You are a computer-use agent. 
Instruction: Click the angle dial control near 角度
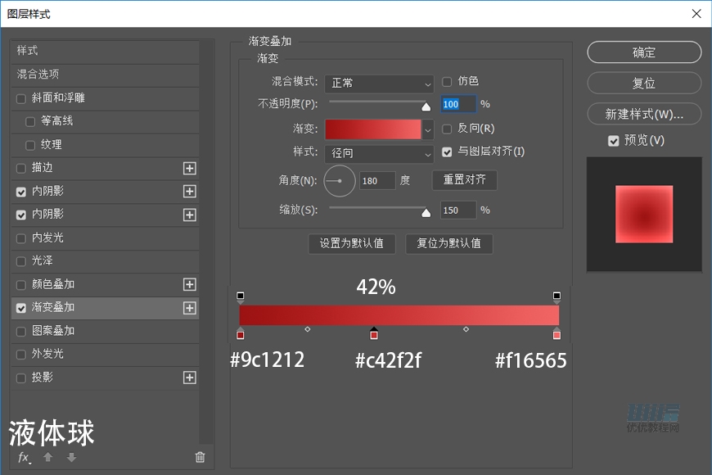(x=340, y=181)
